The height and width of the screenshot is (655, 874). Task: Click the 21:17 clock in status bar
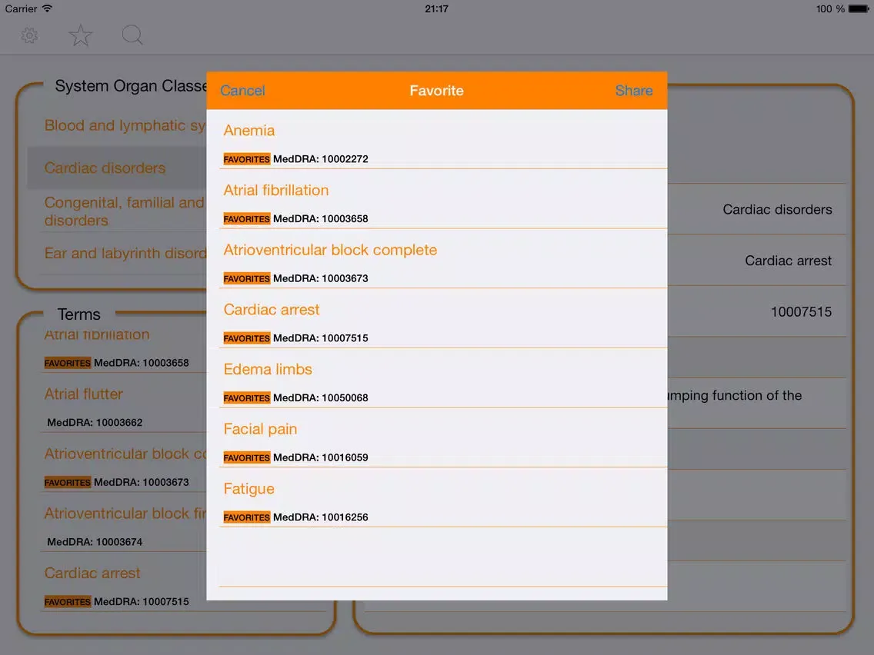436,9
